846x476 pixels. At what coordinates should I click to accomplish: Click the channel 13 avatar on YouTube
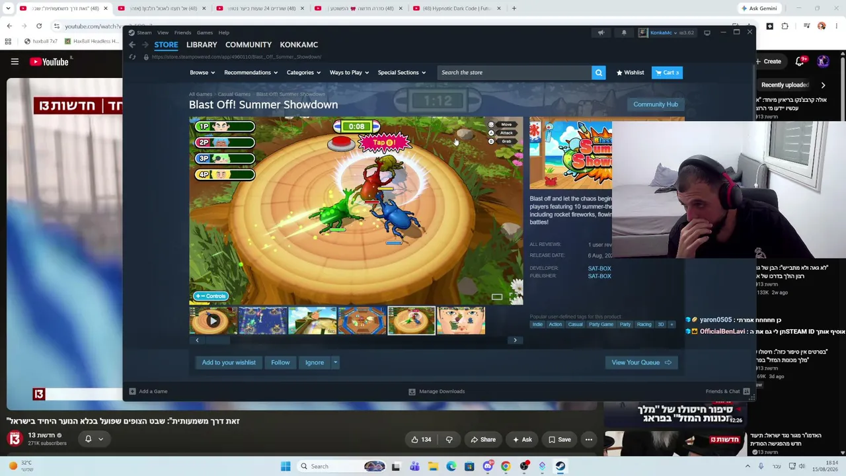15,438
